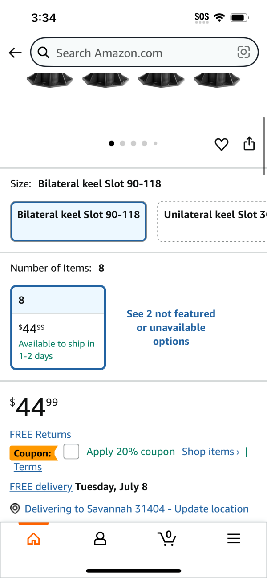Open Shop items chevron link
The height and width of the screenshot is (578, 267).
[x=211, y=452]
